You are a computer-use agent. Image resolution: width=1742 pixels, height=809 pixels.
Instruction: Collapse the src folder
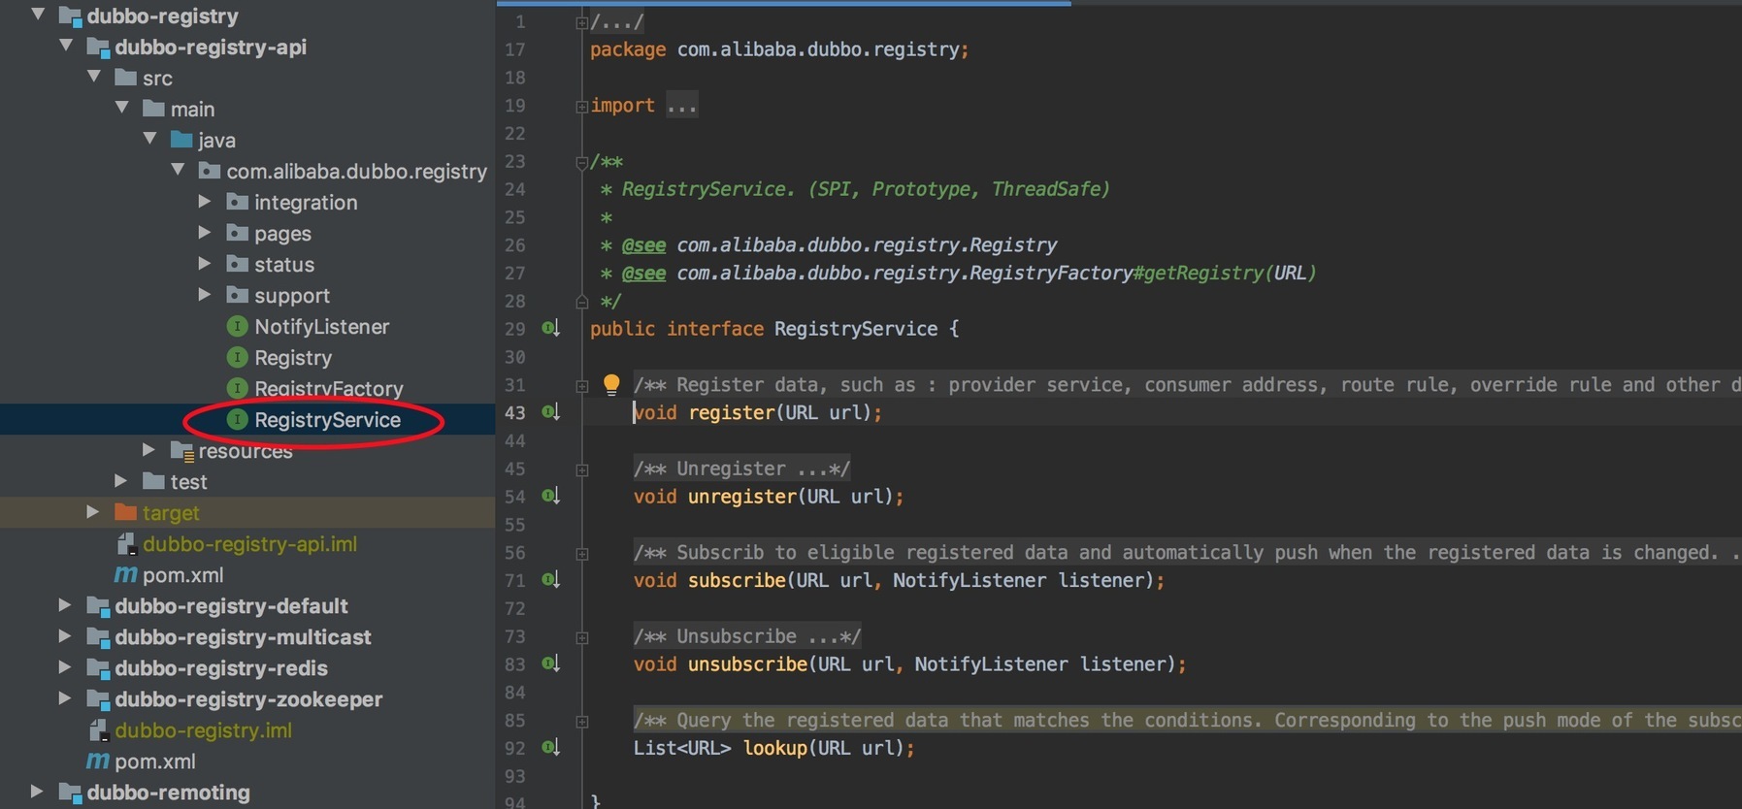pos(94,77)
